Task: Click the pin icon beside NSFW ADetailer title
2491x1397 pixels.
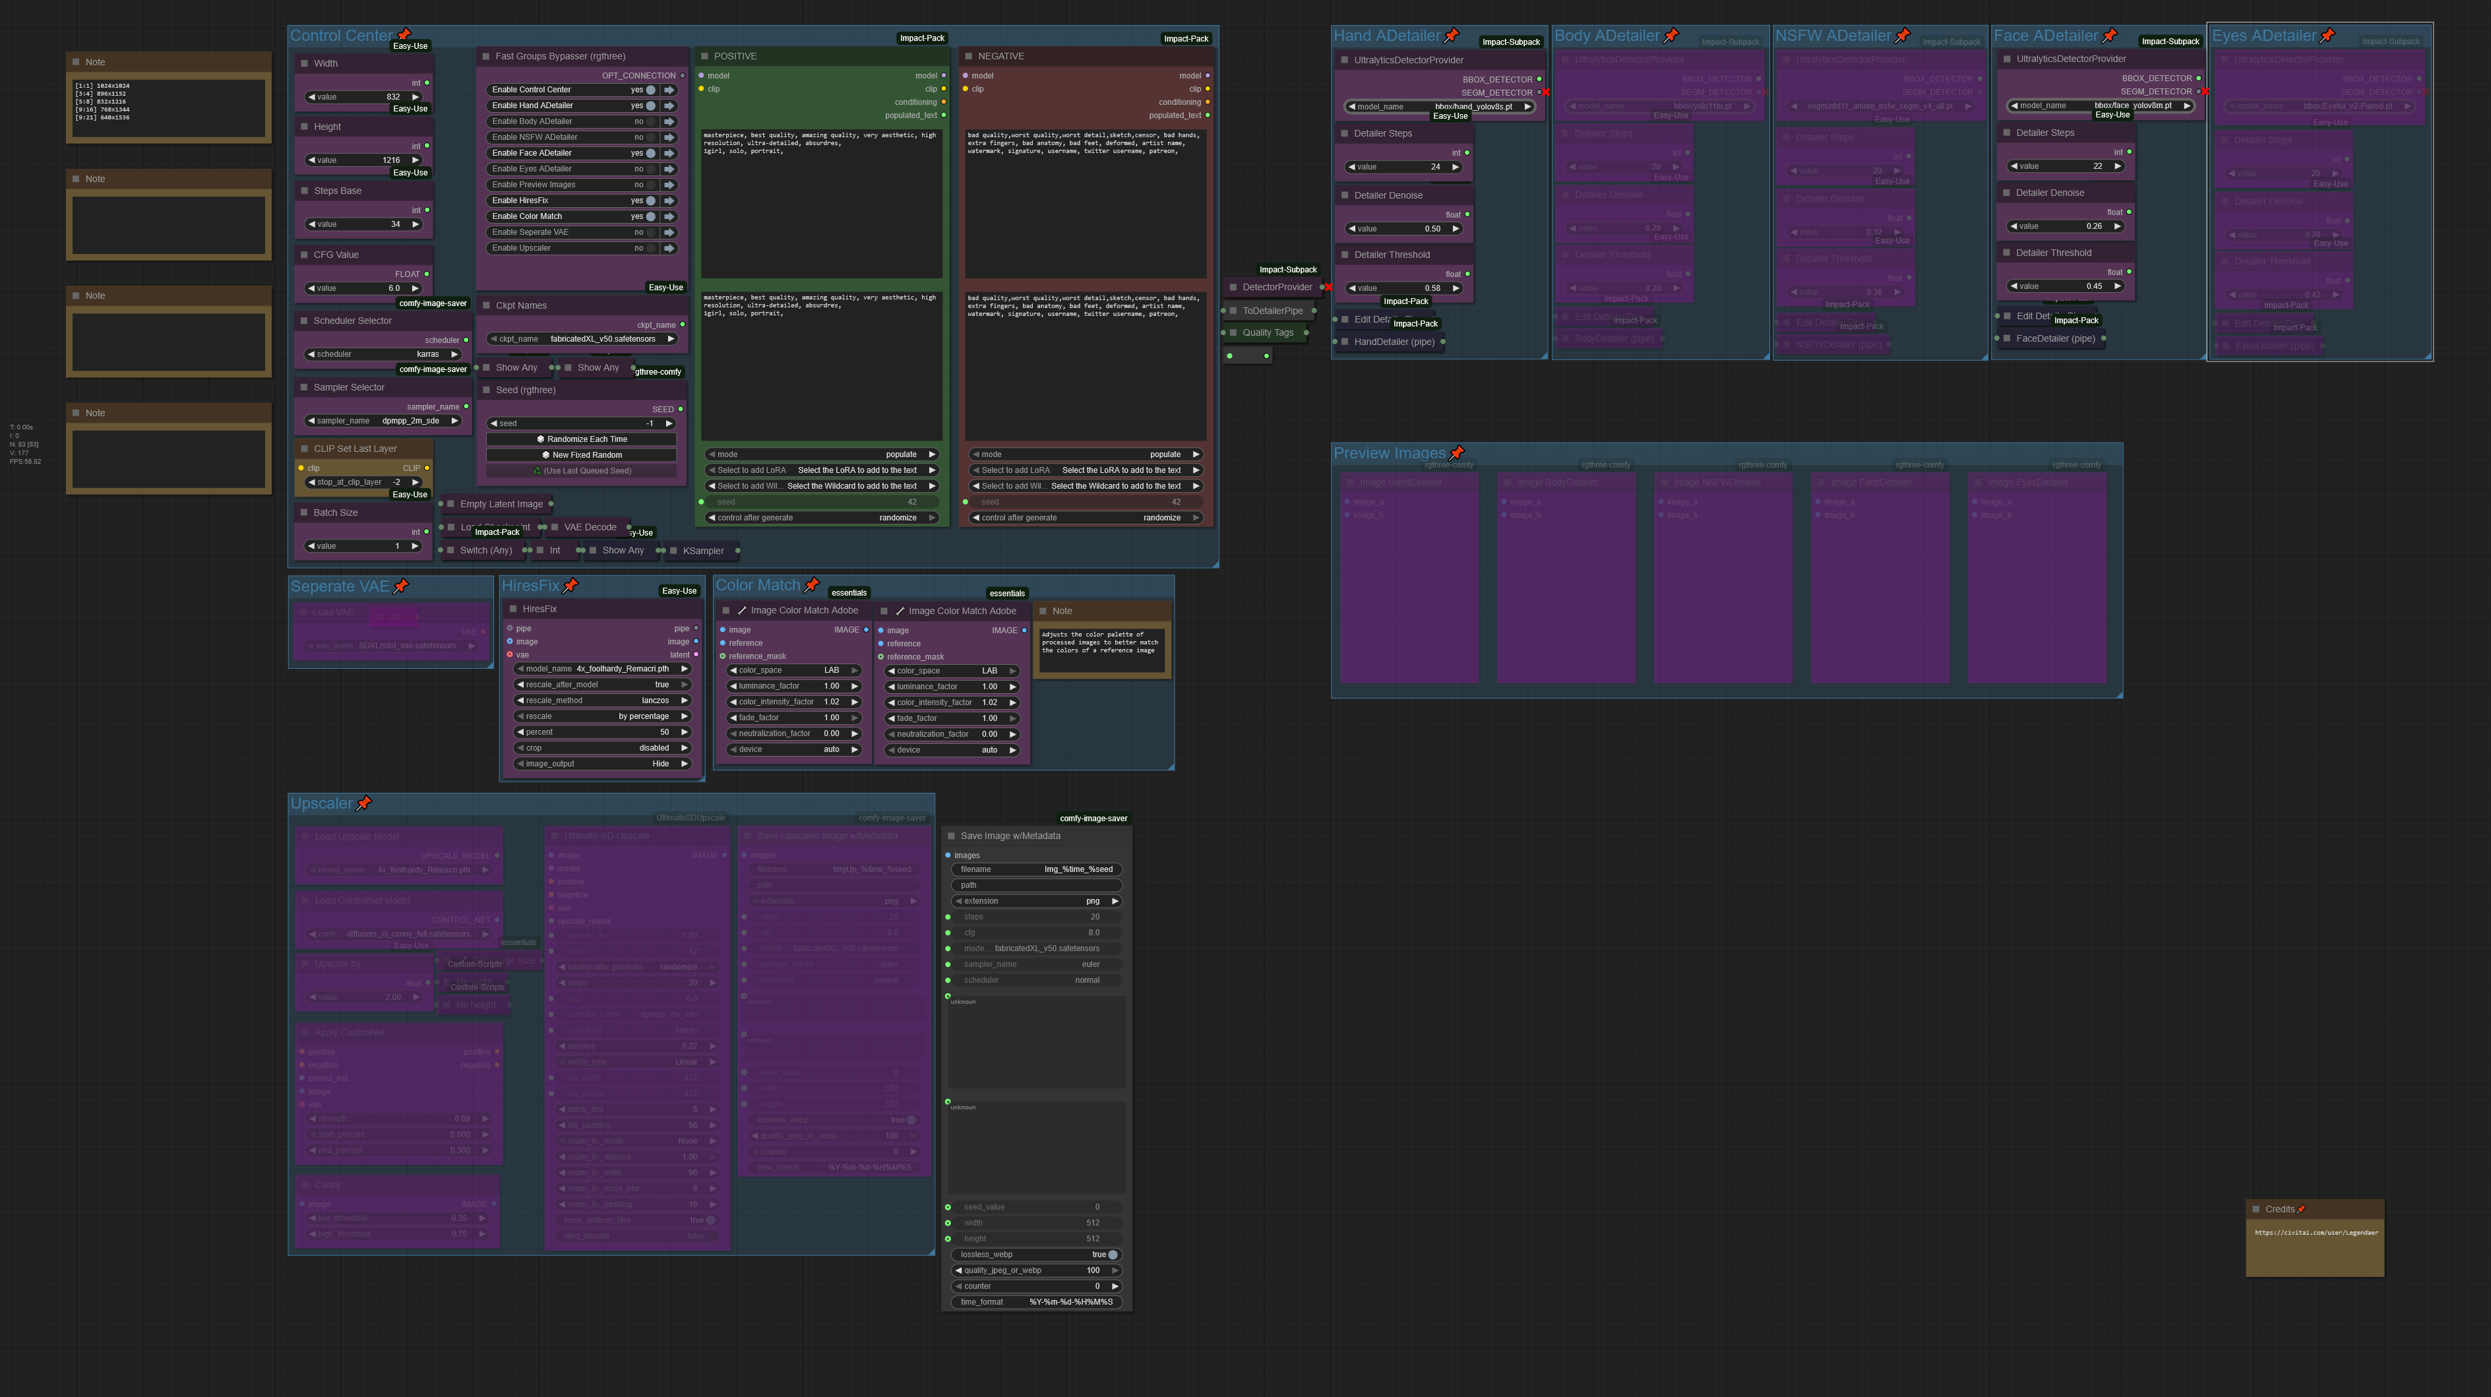Action: point(1903,36)
